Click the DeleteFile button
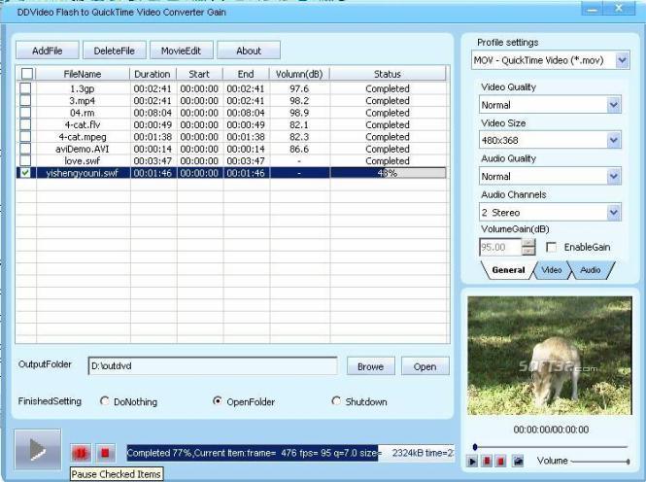Image resolution: width=646 pixels, height=482 pixels. (115, 51)
